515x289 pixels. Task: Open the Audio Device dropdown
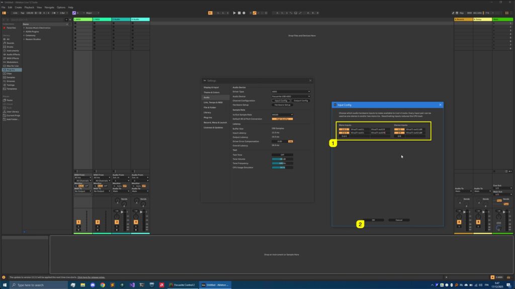291,96
